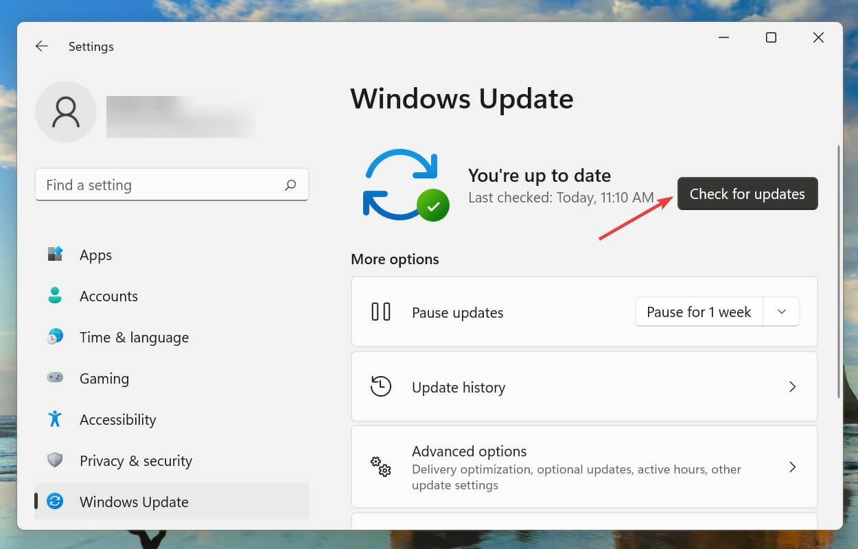858x549 pixels.
Task: Select the Accessibility figure icon
Action: pos(55,419)
